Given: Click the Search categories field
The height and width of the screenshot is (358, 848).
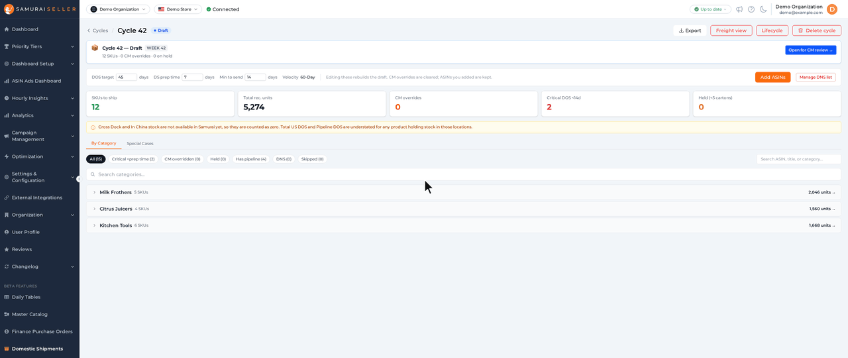Looking at the screenshot, I should click(x=464, y=174).
